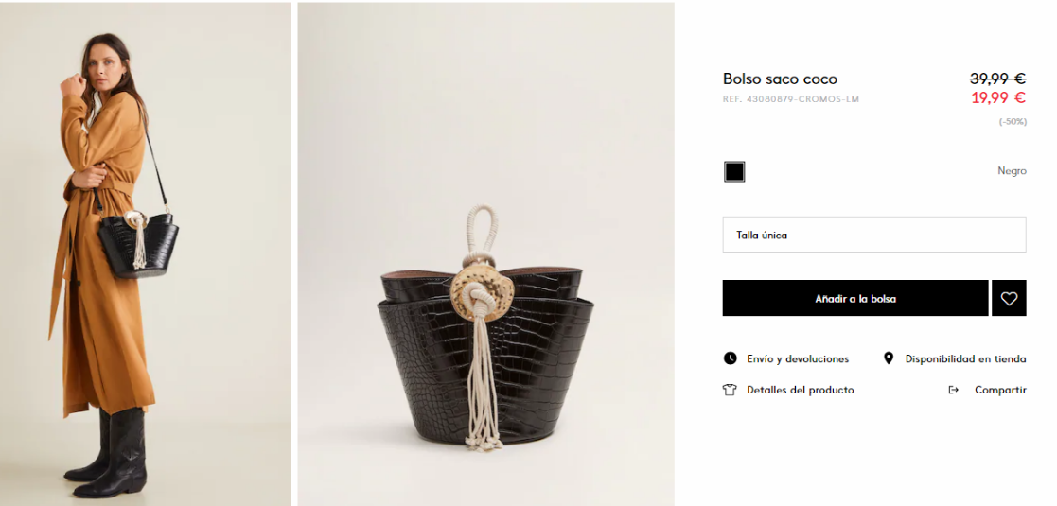This screenshot has height=506, width=1057.
Task: Click the share arrow icon
Action: pyautogui.click(x=953, y=390)
